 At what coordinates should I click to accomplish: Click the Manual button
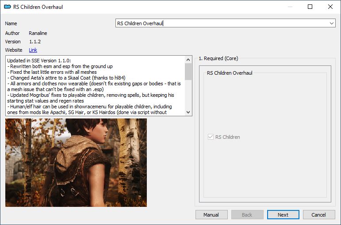click(211, 215)
